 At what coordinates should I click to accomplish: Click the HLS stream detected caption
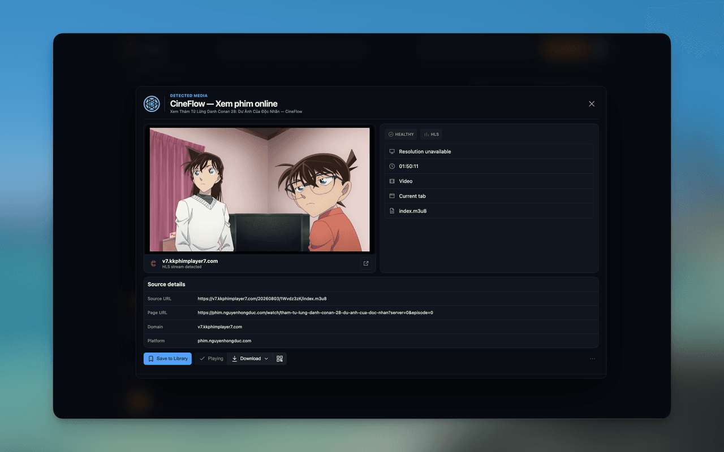click(182, 267)
